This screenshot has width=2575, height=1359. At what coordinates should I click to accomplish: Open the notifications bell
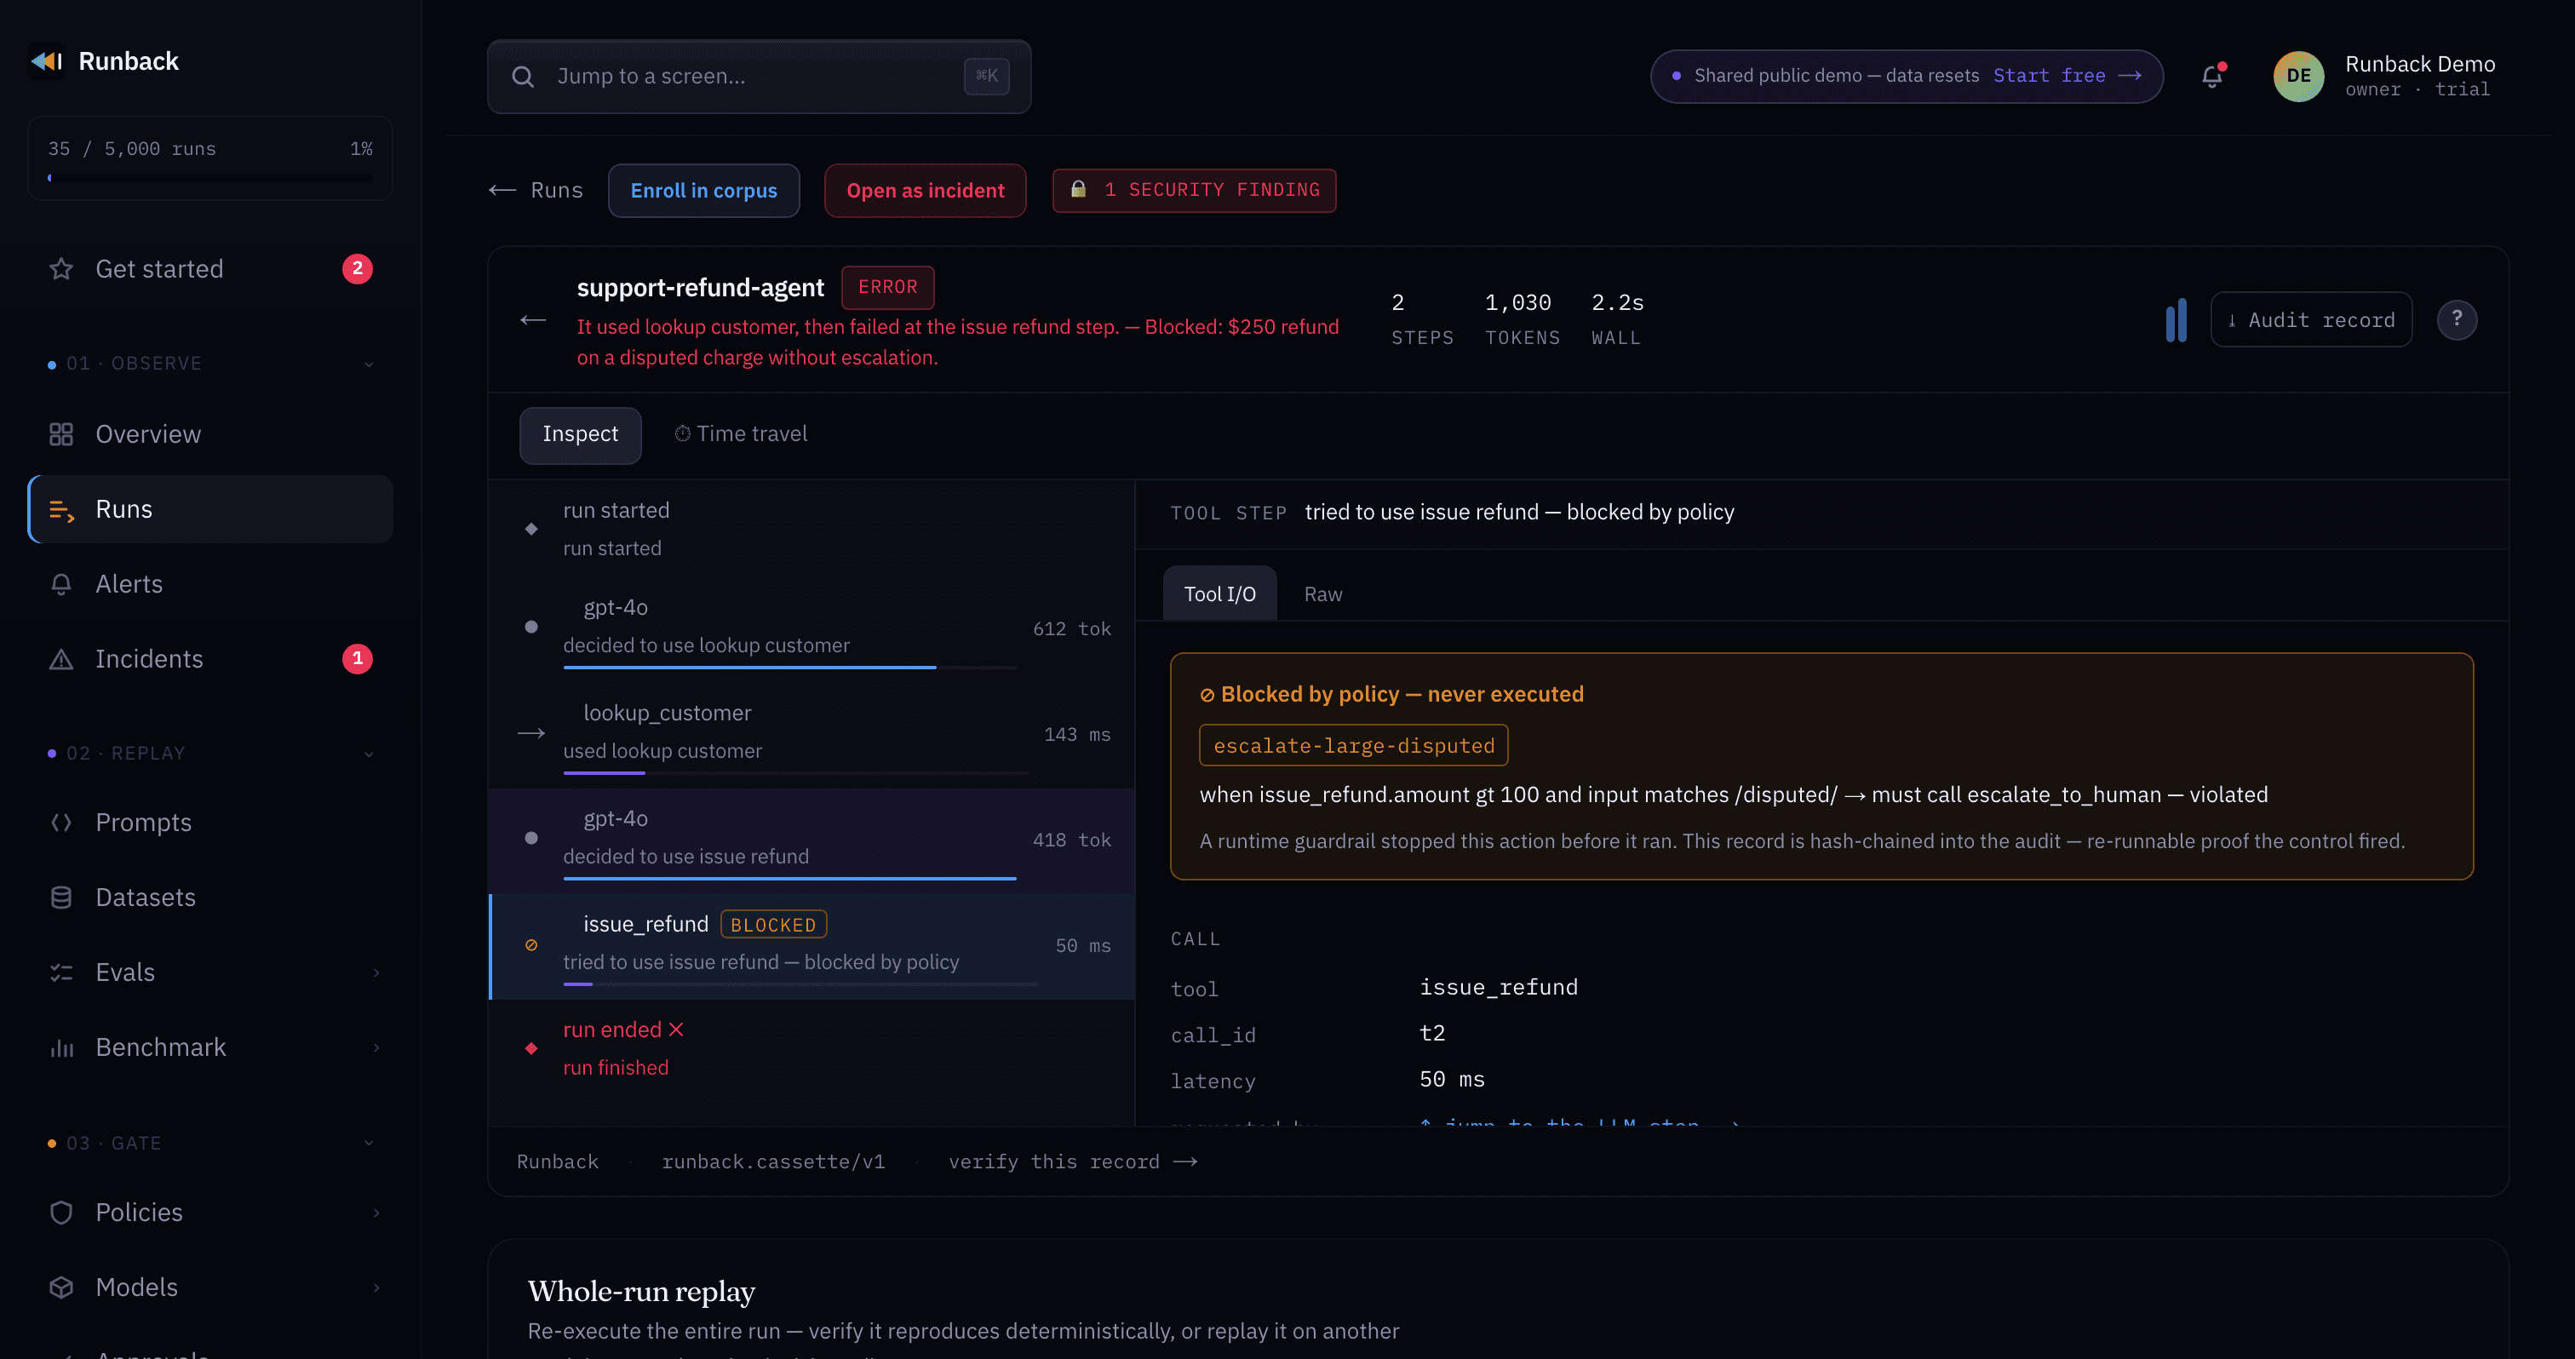(2212, 76)
